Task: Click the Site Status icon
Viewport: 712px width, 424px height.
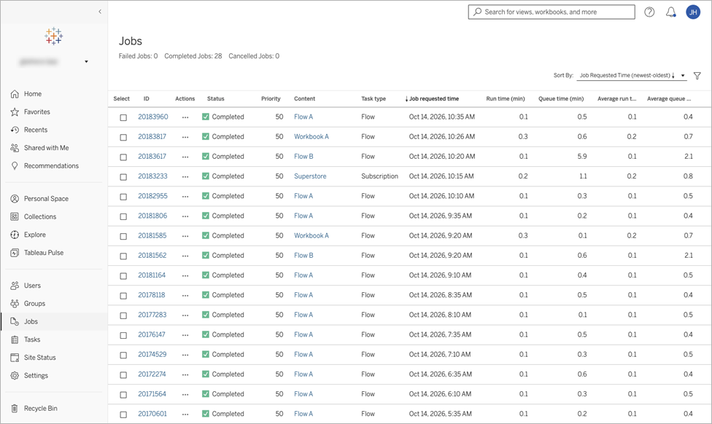Action: [x=15, y=357]
